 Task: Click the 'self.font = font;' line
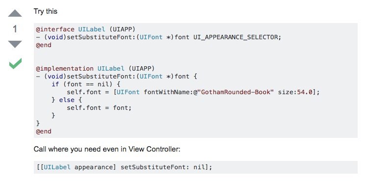click(99, 108)
